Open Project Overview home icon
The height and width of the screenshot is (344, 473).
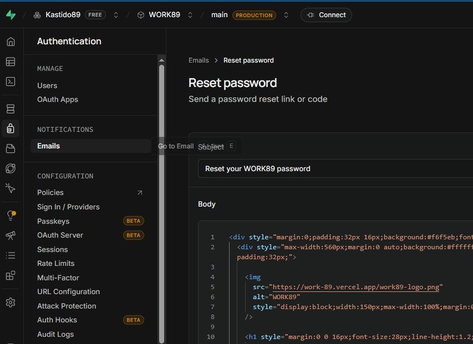tap(11, 42)
